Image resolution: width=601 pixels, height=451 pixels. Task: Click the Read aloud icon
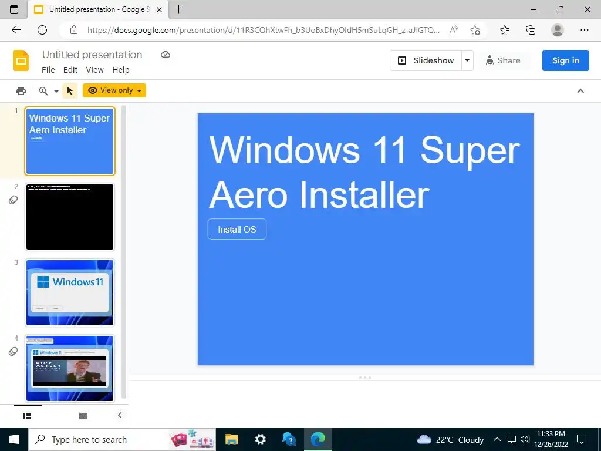454,30
